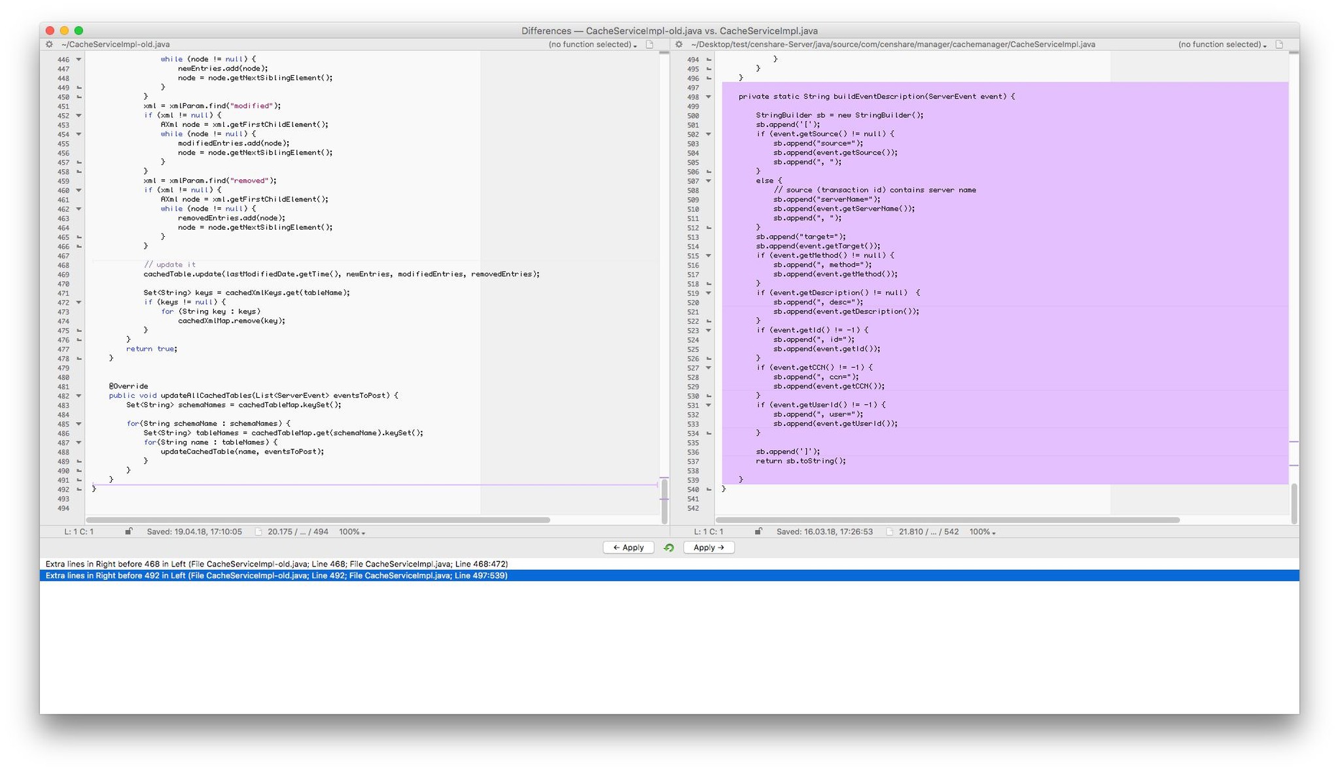Screen dimensions: 1340x772
Task: Click the right-arrow Apply button
Action: point(709,548)
